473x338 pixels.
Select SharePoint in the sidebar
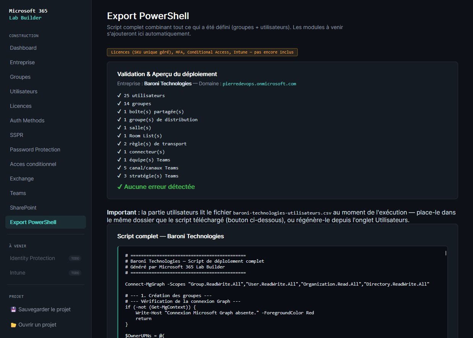tap(45, 208)
